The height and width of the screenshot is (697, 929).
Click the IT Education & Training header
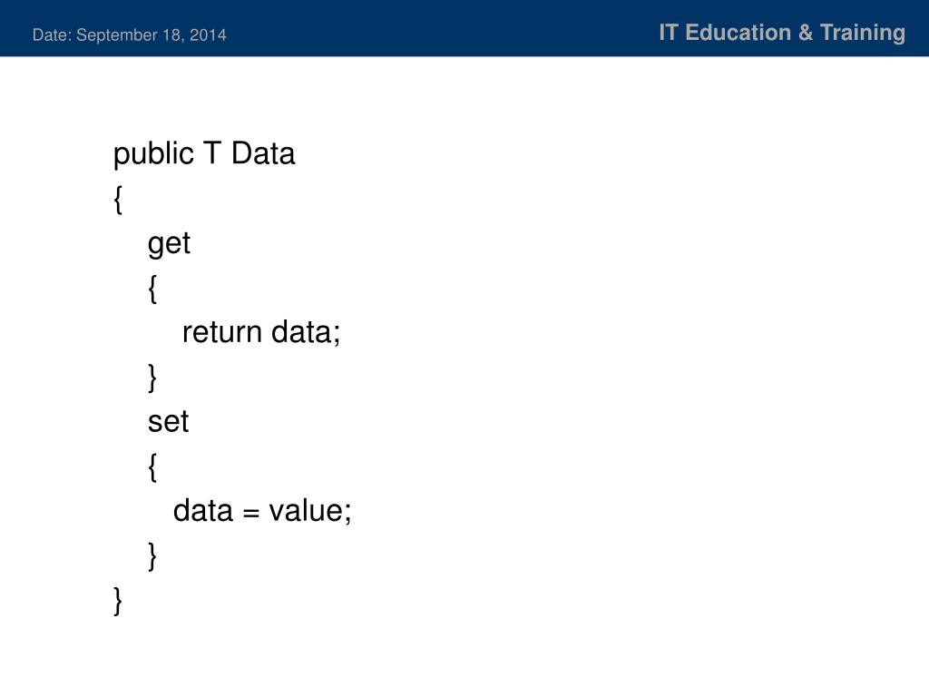(782, 33)
